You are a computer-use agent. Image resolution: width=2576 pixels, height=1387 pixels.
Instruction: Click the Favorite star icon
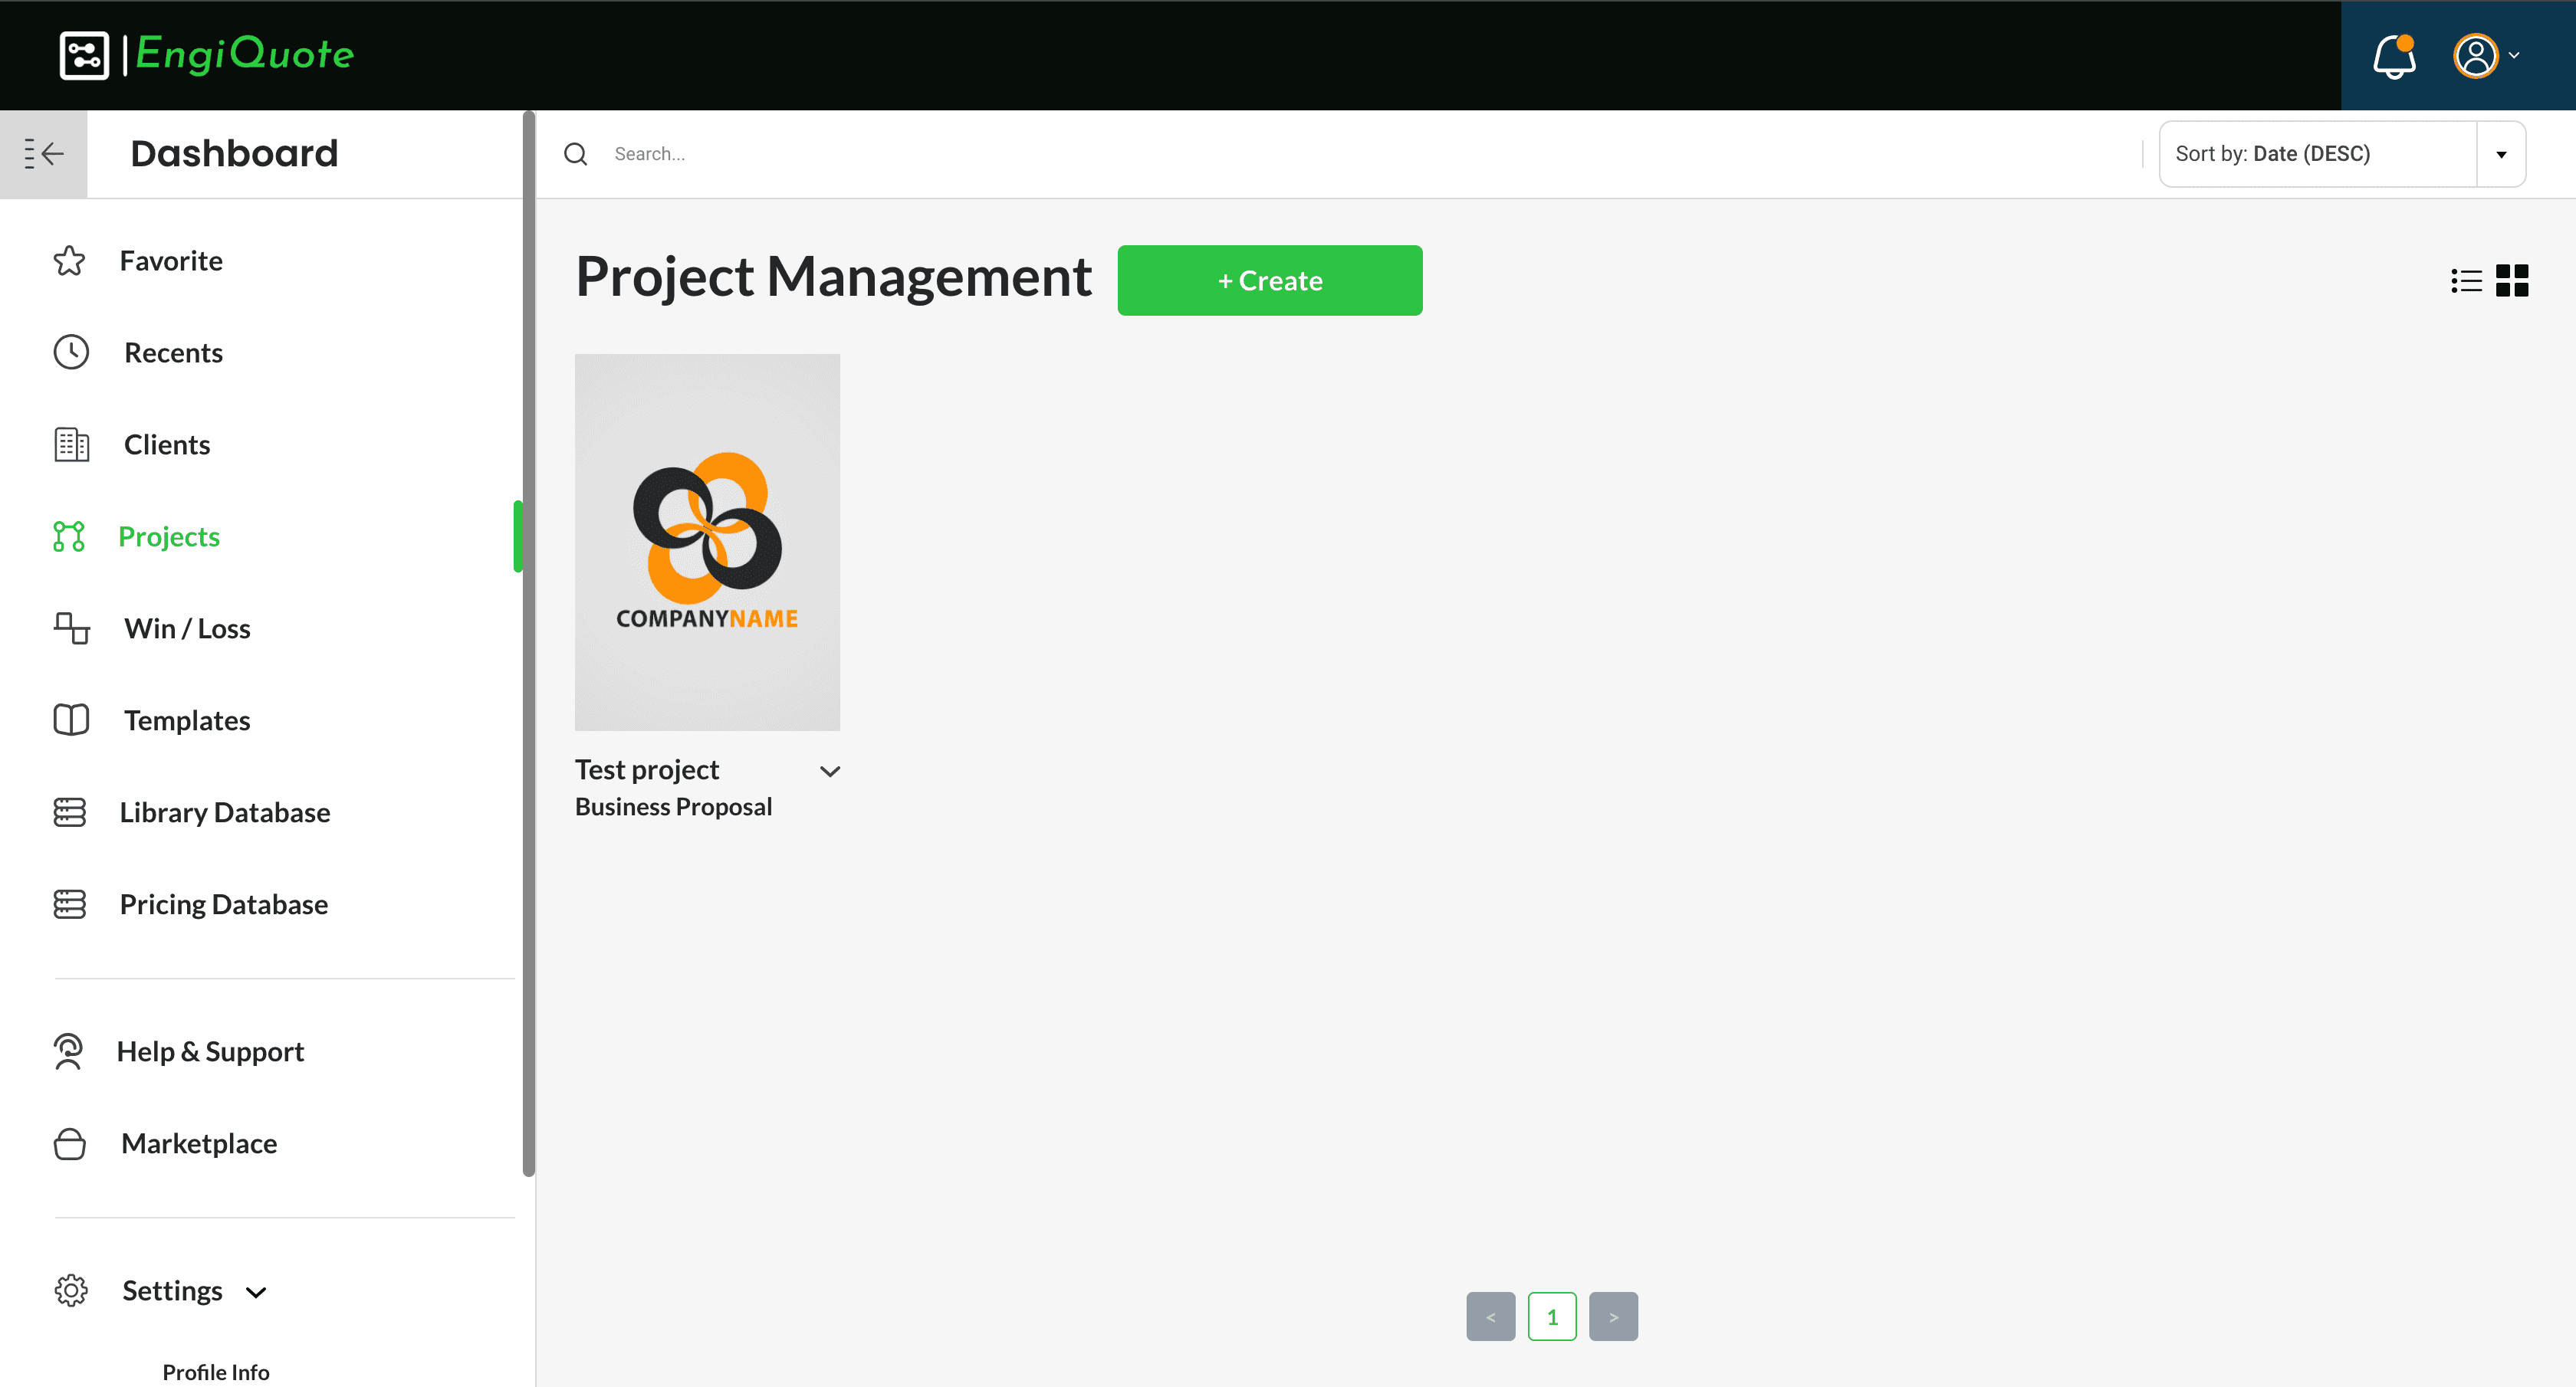tap(70, 261)
